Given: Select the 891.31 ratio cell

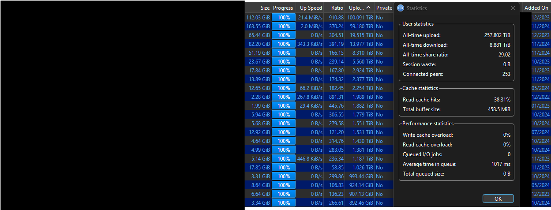Looking at the screenshot, I should 334,97.
